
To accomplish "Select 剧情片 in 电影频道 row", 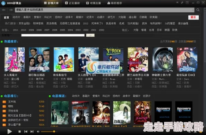I will tap(137, 96).
